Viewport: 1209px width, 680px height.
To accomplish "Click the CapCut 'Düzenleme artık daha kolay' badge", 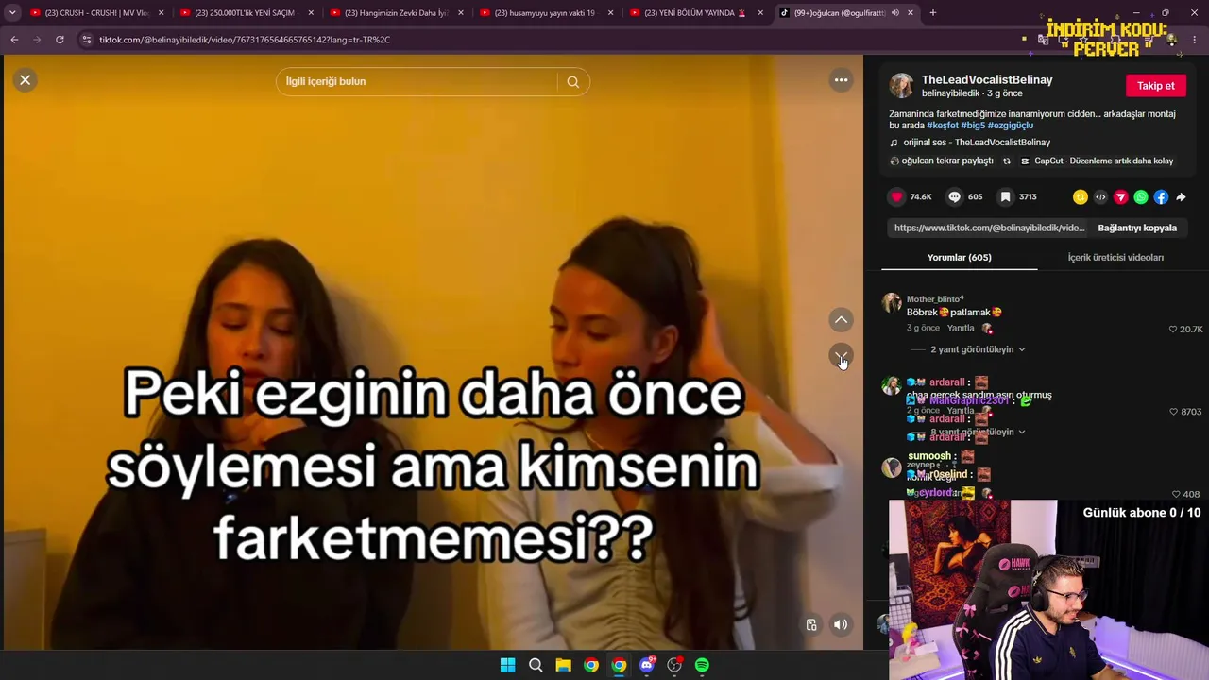I will 1097,161.
